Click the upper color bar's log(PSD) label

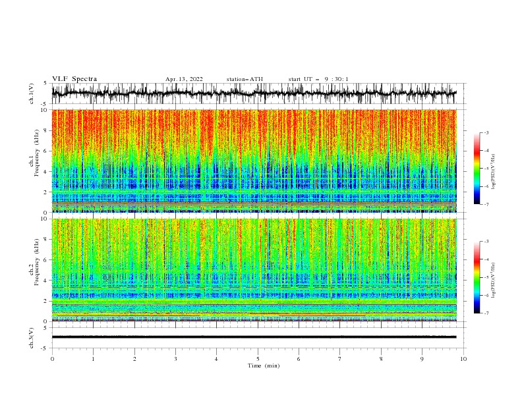[x=494, y=172]
